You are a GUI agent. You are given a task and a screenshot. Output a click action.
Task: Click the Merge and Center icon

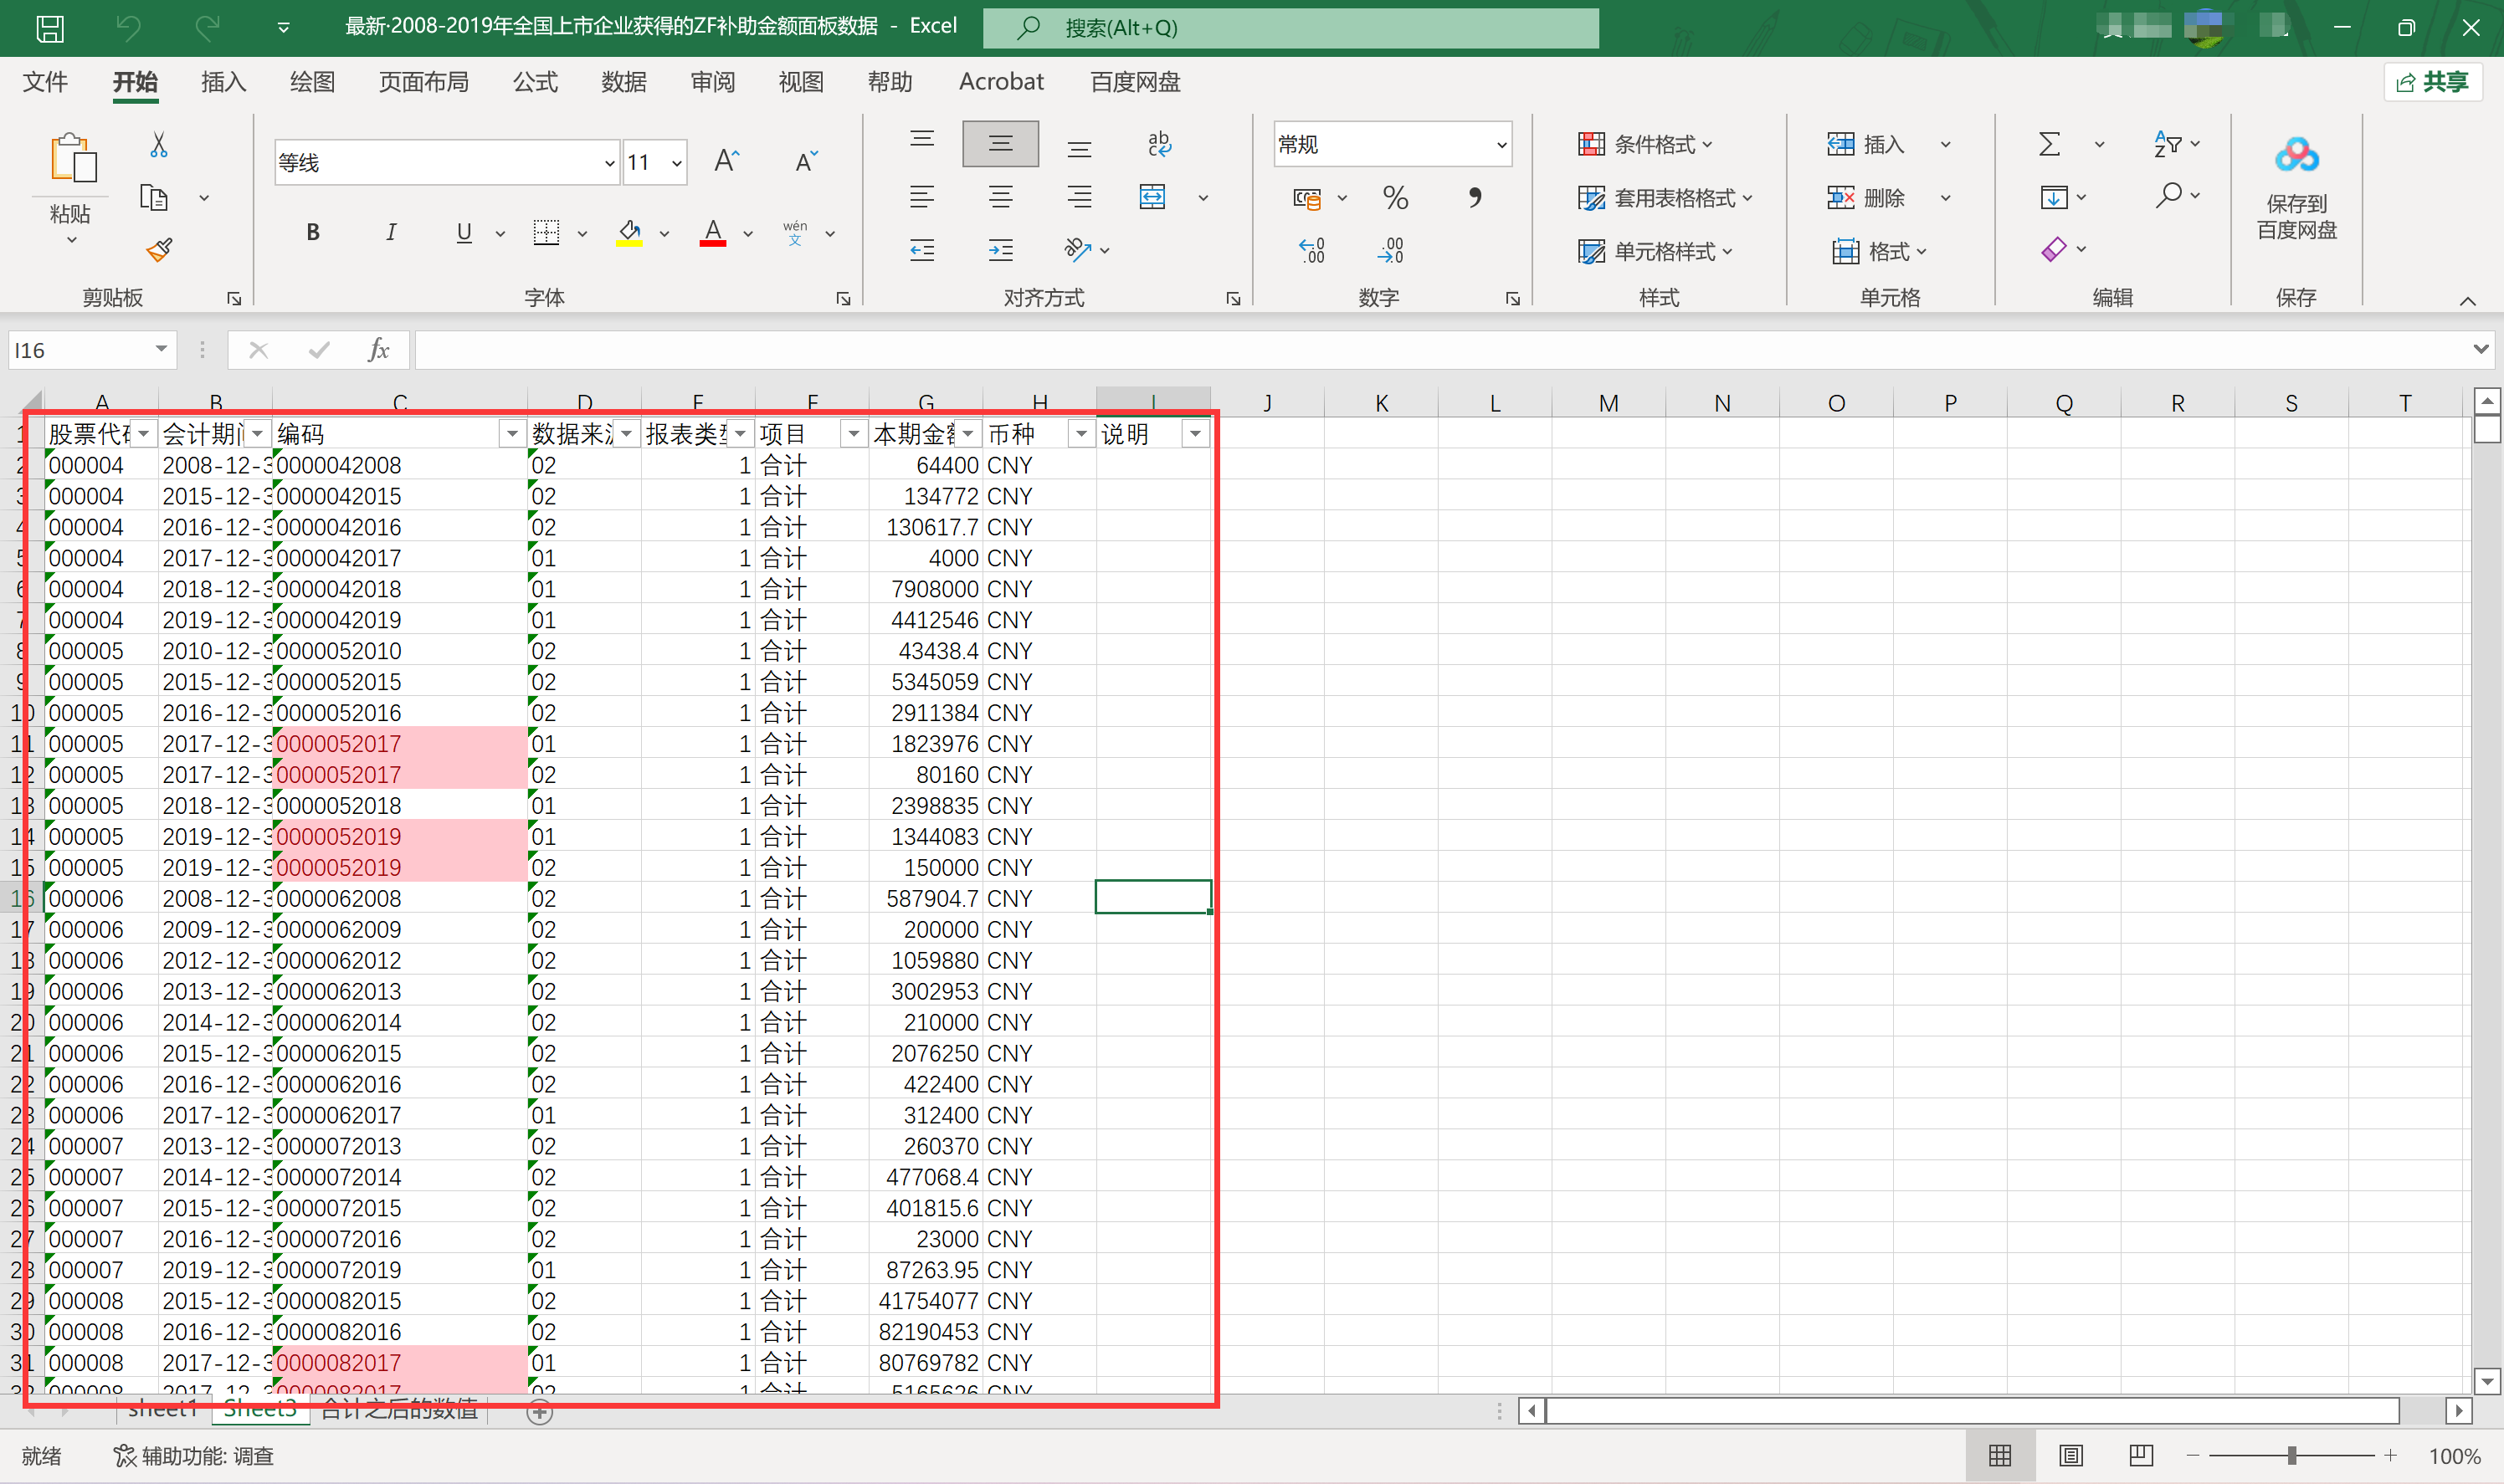coord(1152,197)
